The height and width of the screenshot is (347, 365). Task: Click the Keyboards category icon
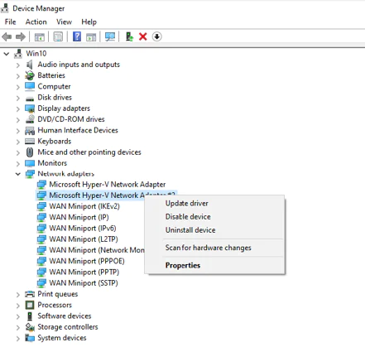(30, 142)
